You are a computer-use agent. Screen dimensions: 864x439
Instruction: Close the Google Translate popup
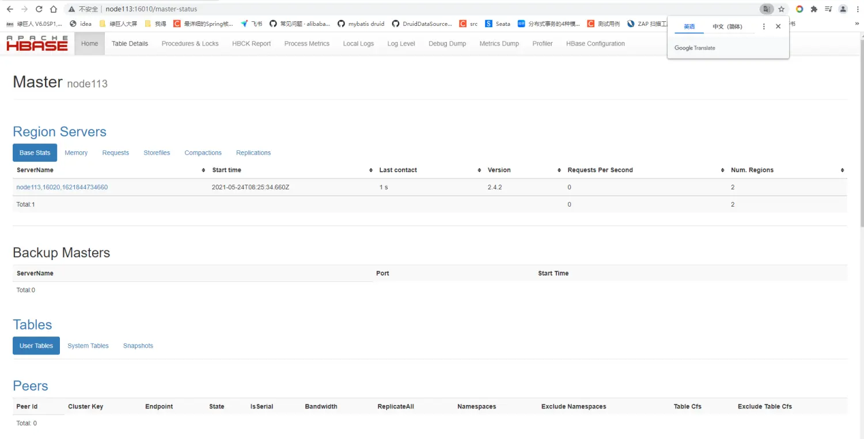pyautogui.click(x=778, y=26)
